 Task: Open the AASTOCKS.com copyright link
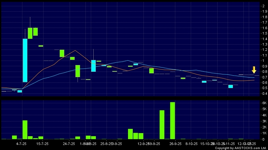(241, 148)
